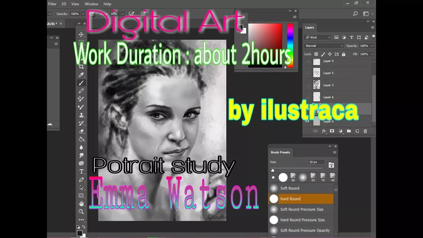Select the Pen tool
The height and width of the screenshot is (238, 423).
pyautogui.click(x=81, y=179)
